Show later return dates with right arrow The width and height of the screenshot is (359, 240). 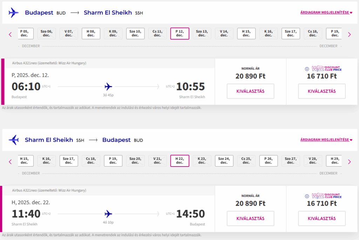click(x=349, y=162)
